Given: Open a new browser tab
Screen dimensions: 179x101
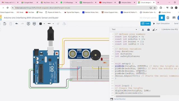Looking at the screenshot, I should (x=158, y=3).
